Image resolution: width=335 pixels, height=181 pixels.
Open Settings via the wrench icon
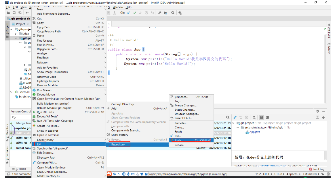click(x=160, y=13)
